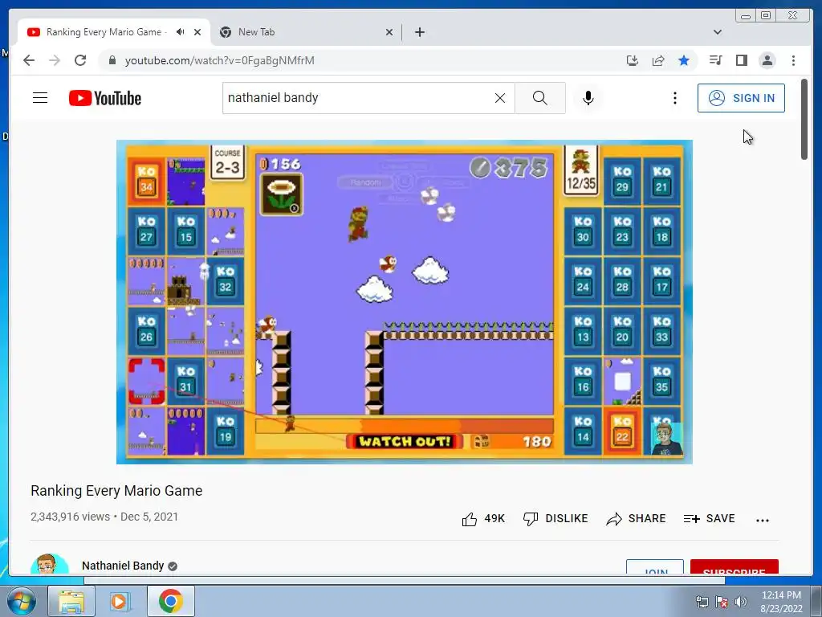
Task: Click the share this page icon
Action: pos(658,60)
